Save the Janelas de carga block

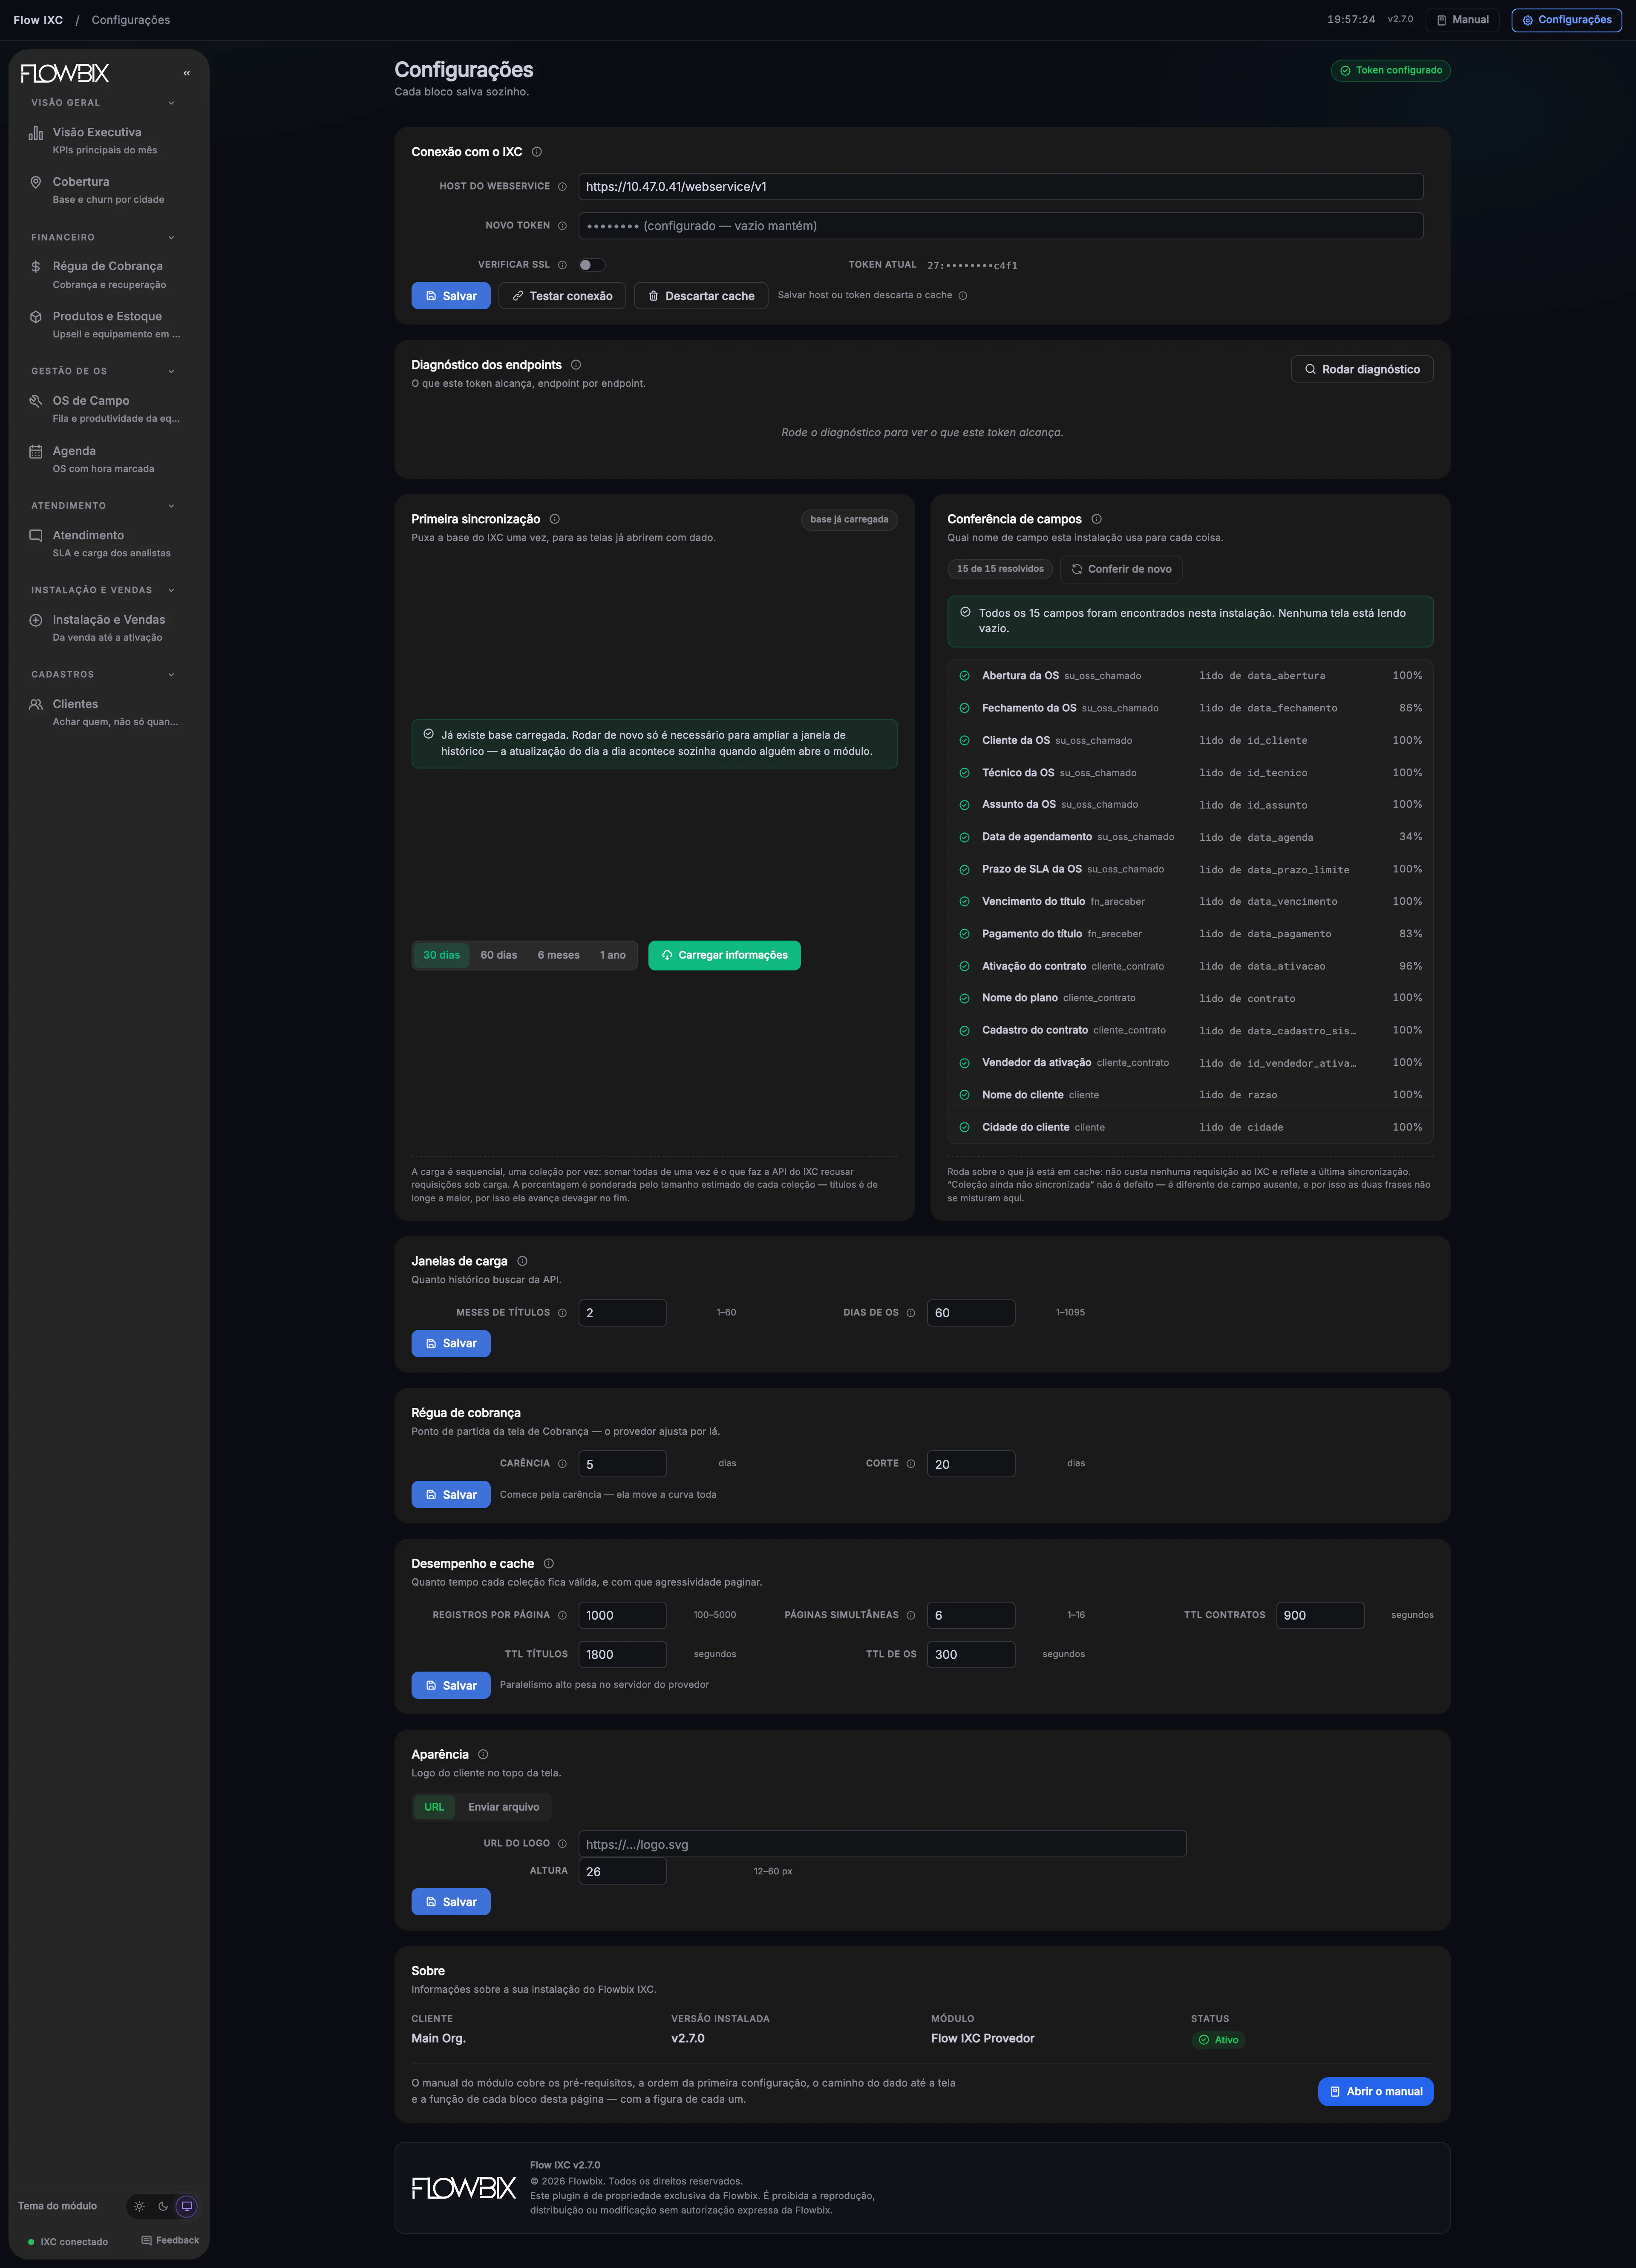[x=451, y=1343]
